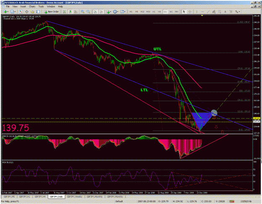Switch to Bar Chart display

tap(64, 12)
